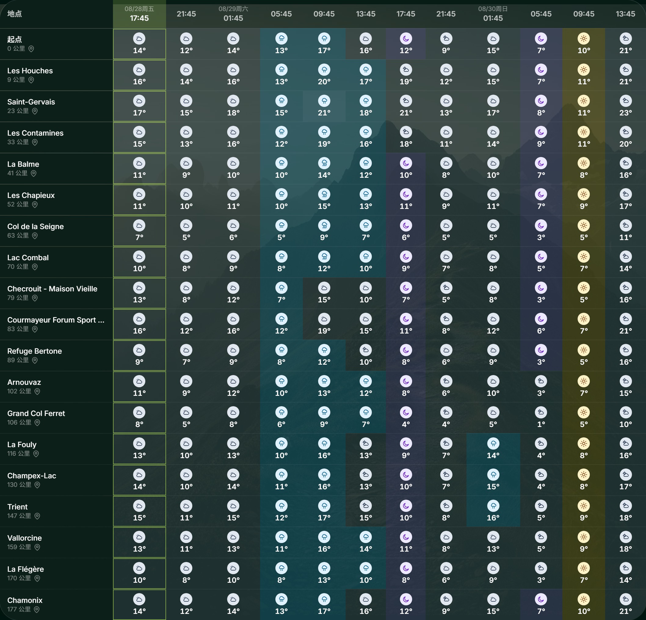This screenshot has width=646, height=620.
Task: Select the 08/29 01:45 column header
Action: coord(233,14)
